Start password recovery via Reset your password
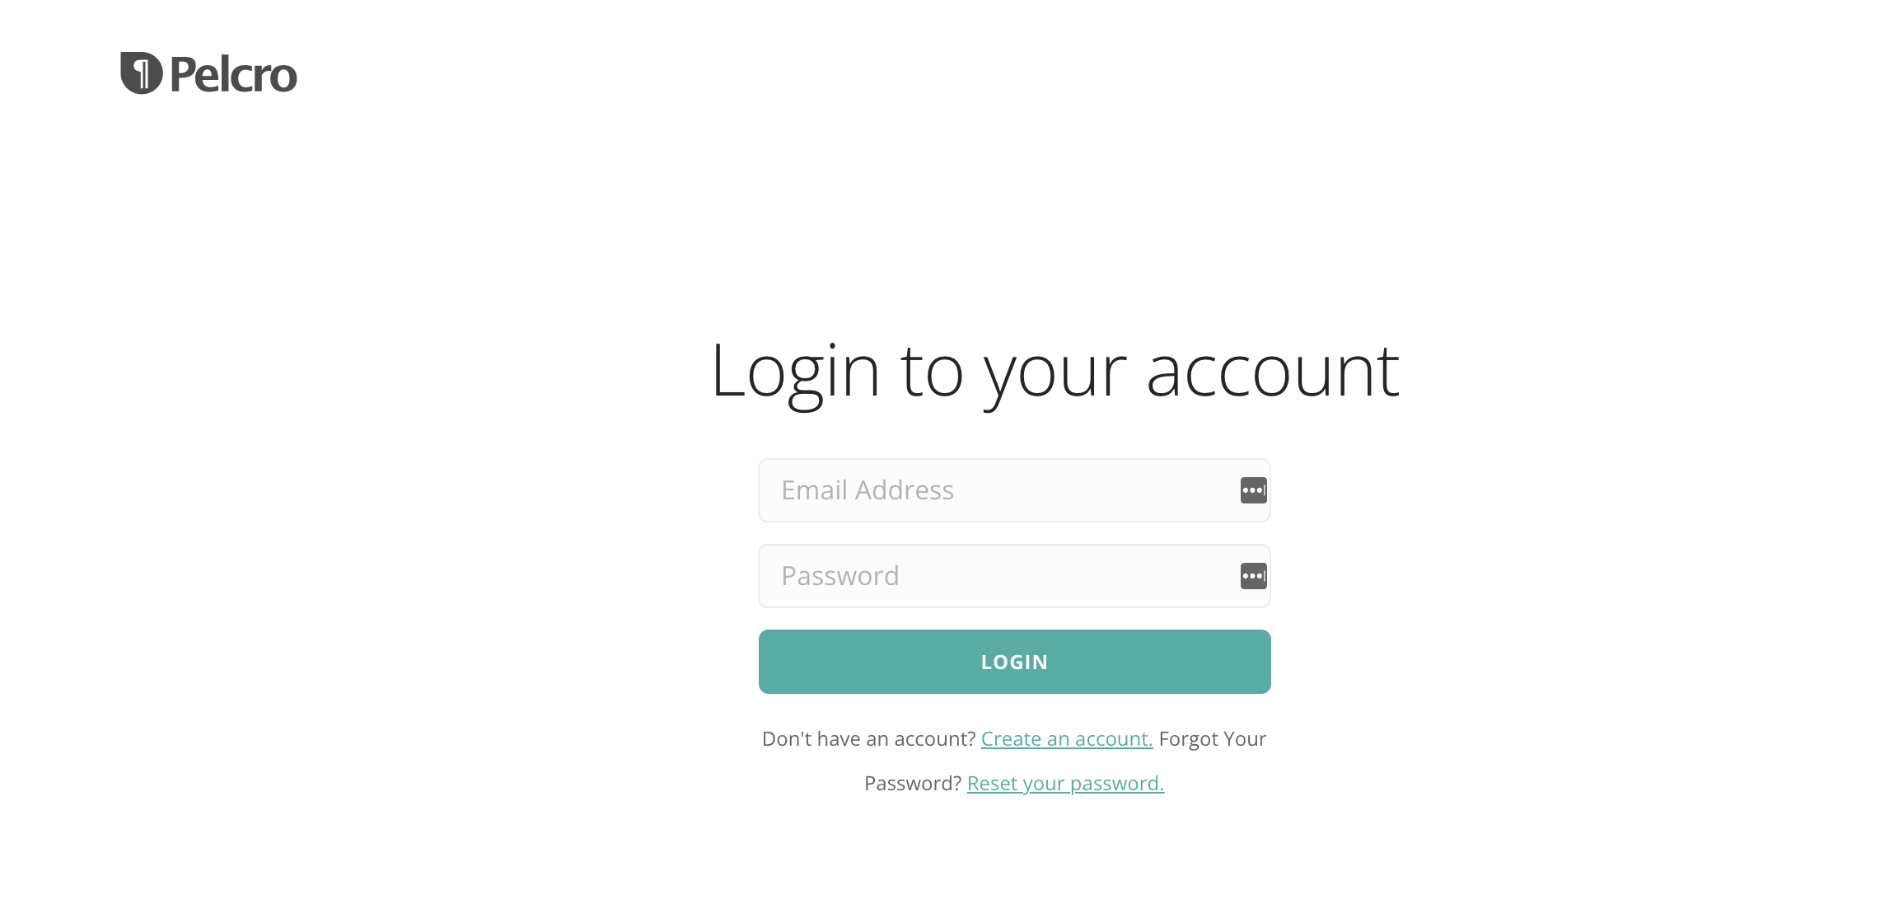This screenshot has width=1880, height=918. 1065,784
